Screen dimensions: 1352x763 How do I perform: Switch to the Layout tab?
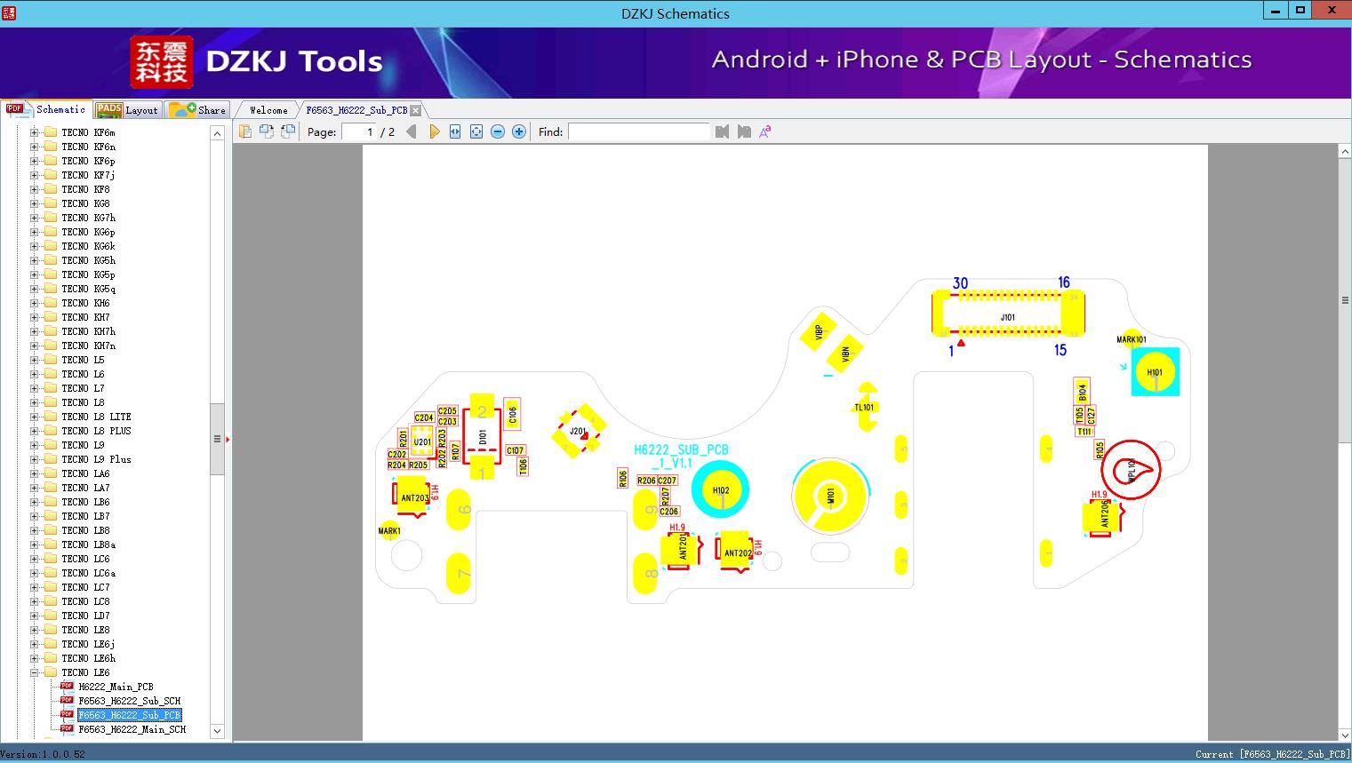tap(127, 110)
